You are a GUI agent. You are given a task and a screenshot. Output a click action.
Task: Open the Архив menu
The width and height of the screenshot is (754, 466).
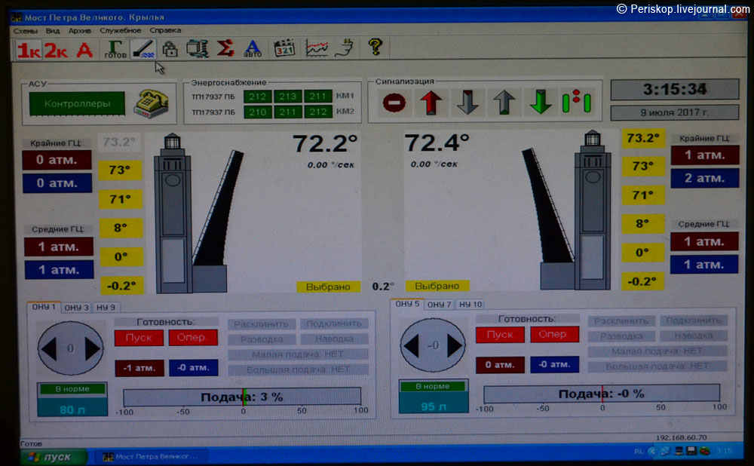point(80,31)
